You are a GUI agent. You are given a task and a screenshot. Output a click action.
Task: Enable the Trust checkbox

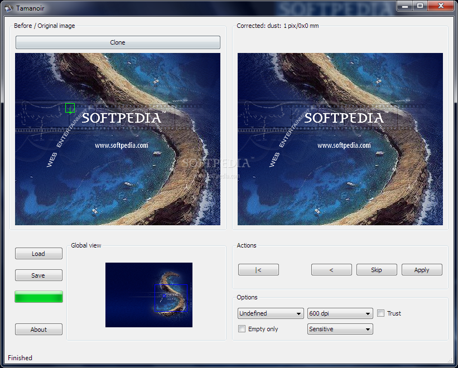tap(380, 313)
